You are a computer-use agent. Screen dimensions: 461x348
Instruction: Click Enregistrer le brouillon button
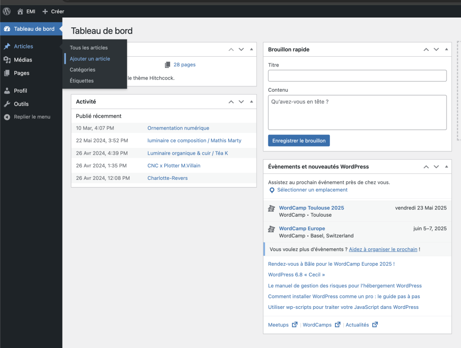[299, 141]
